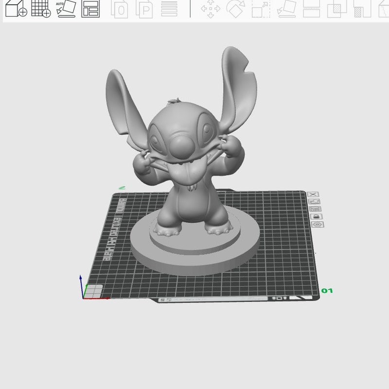Select the Scale tool

tap(260, 10)
